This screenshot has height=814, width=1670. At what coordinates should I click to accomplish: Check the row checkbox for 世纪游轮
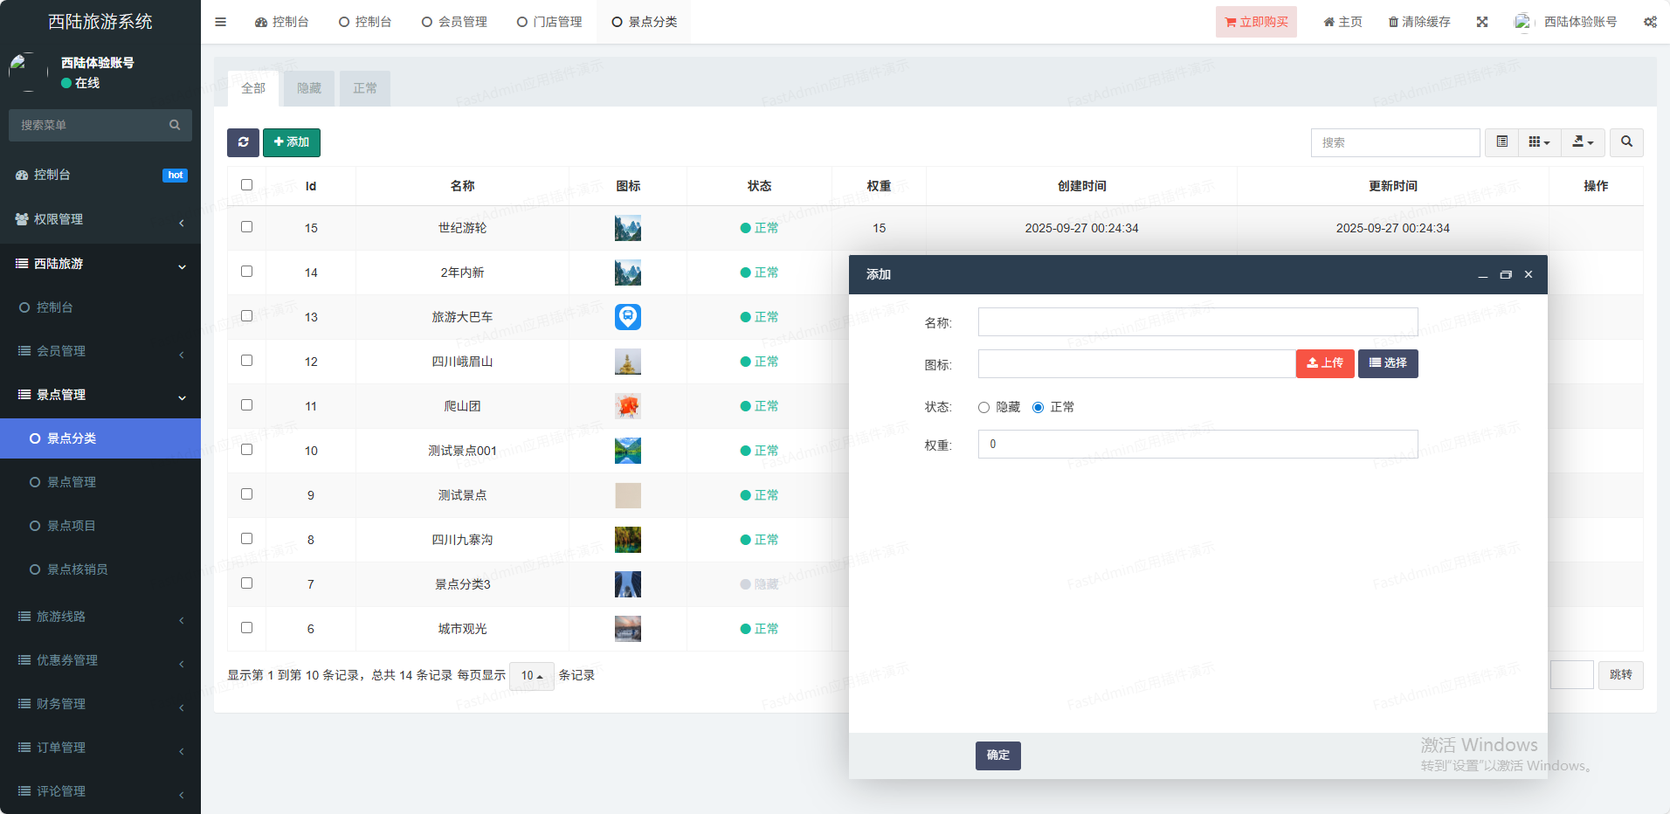(x=246, y=227)
